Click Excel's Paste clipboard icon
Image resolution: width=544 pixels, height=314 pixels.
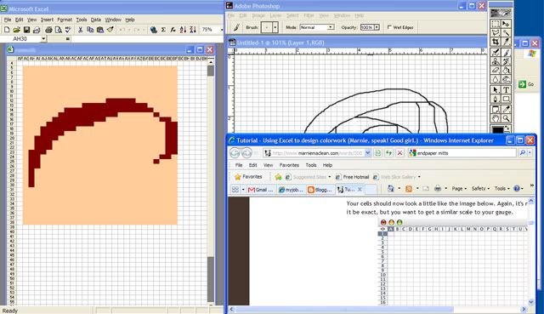(x=100, y=30)
